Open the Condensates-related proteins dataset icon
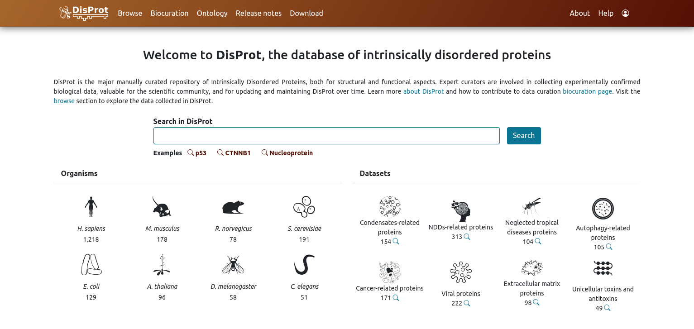Screen dimensions: 694x329 coord(390,207)
